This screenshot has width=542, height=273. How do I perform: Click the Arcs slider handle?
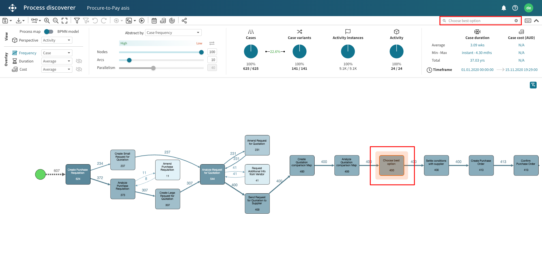click(129, 60)
